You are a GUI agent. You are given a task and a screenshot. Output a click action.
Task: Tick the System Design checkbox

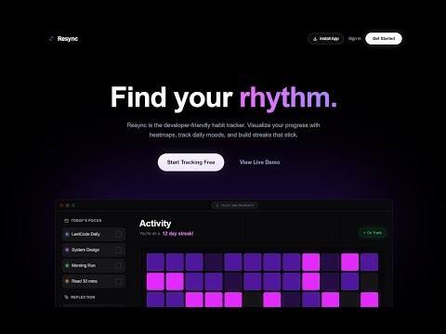118,250
